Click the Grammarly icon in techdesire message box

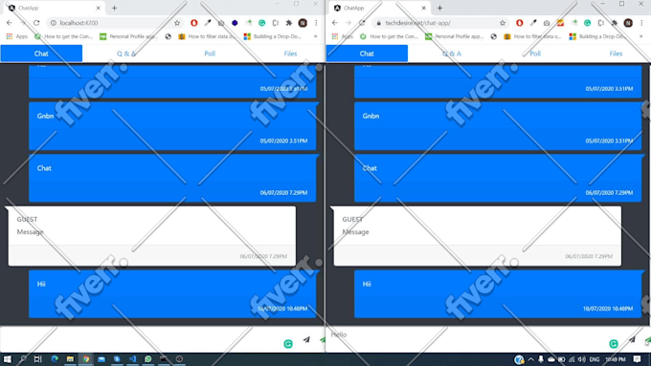[x=614, y=344]
